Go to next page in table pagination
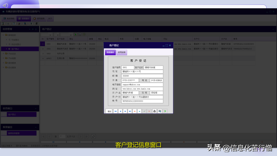Screen dimensions: 277x156 pos(81,137)
